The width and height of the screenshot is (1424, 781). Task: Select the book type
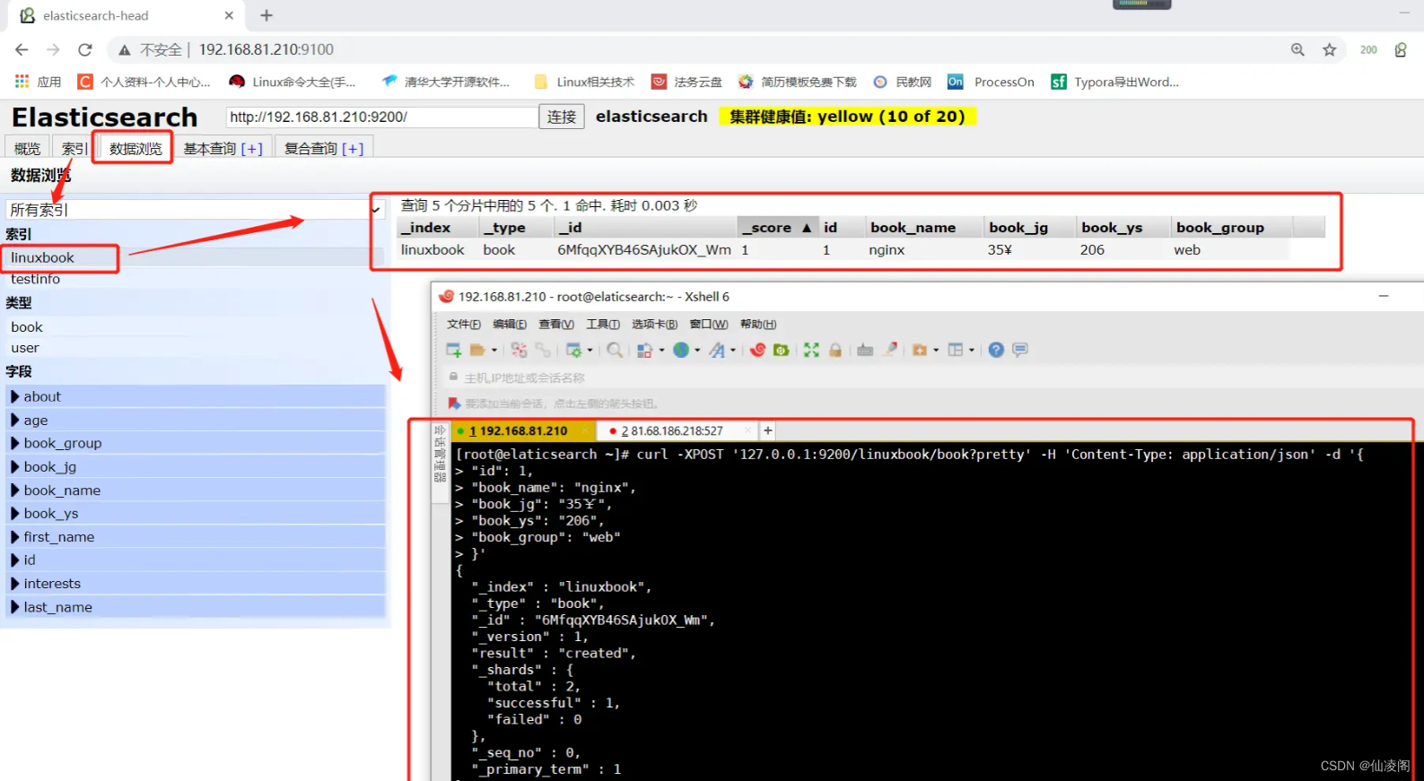pos(195,326)
